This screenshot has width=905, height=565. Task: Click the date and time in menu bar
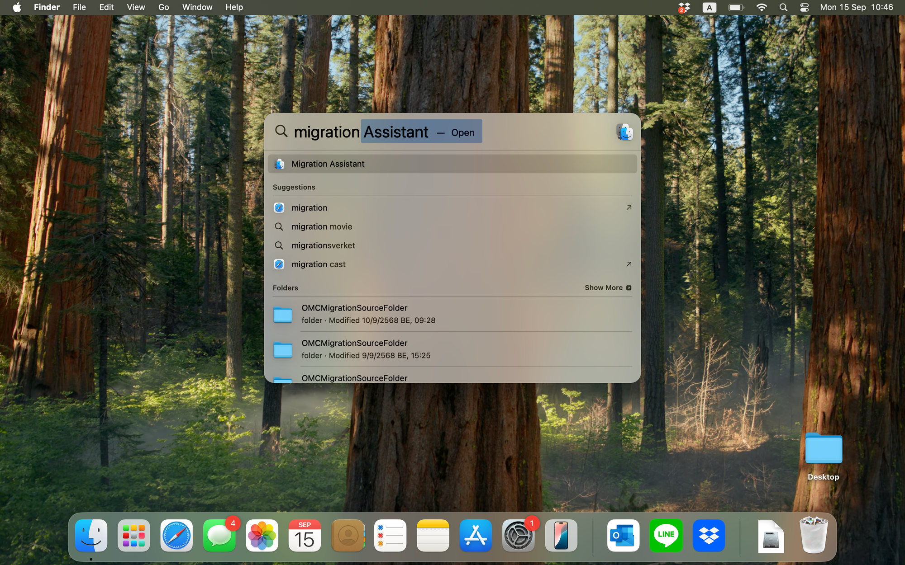pyautogui.click(x=857, y=7)
